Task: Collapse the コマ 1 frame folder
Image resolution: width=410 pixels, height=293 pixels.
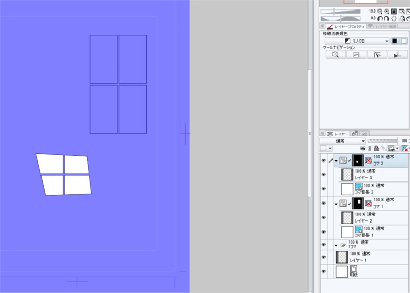Action: 336,204
